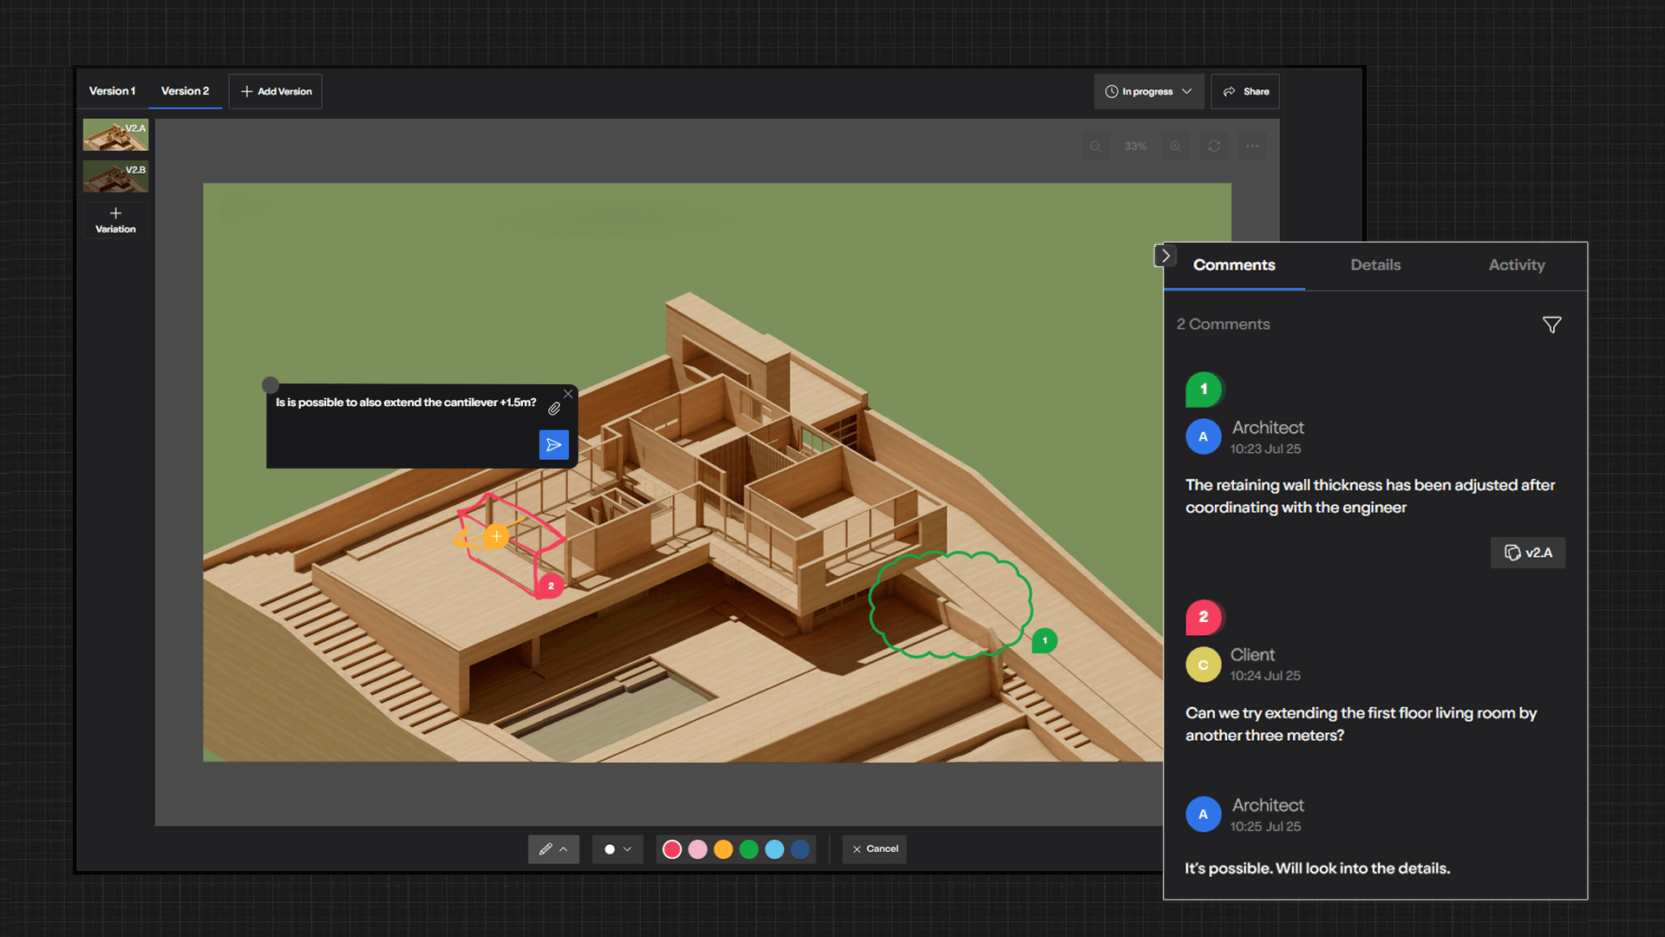This screenshot has height=937, width=1665.
Task: Click the refresh view icon
Action: [1214, 146]
